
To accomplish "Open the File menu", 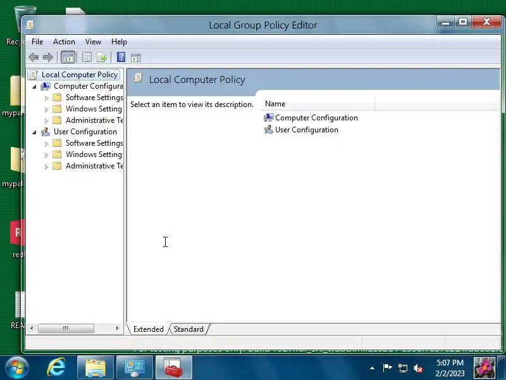I will [x=37, y=42].
